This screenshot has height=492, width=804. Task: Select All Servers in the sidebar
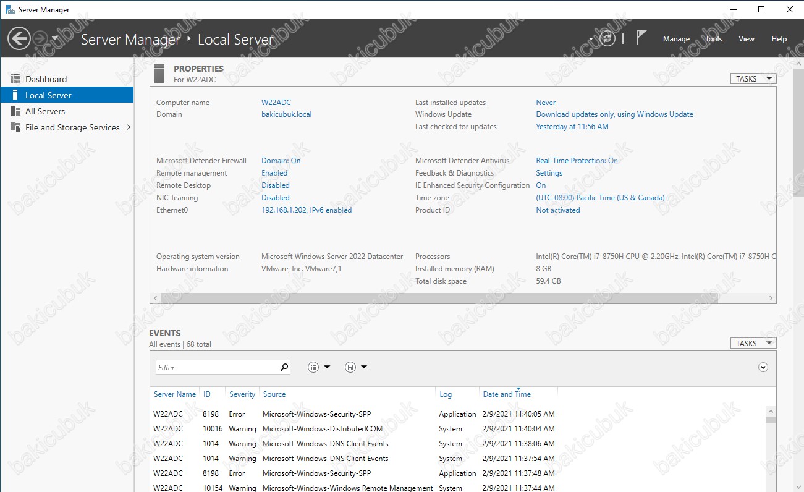[67, 111]
